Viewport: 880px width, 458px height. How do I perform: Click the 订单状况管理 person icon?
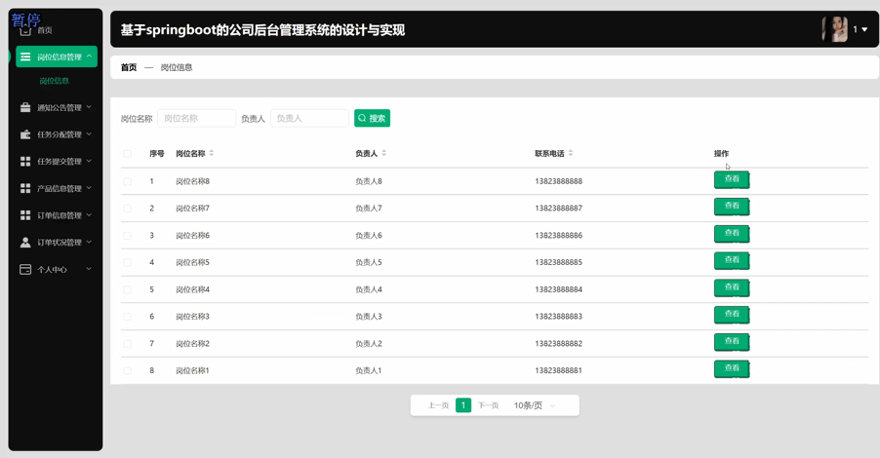point(25,243)
